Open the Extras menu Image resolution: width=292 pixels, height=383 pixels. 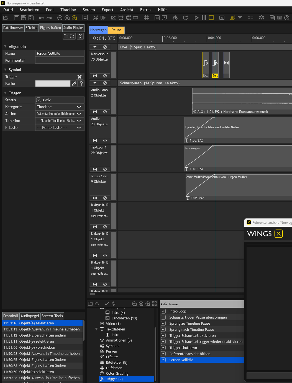[x=145, y=10]
